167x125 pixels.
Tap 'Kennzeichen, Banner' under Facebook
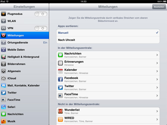[75, 81]
